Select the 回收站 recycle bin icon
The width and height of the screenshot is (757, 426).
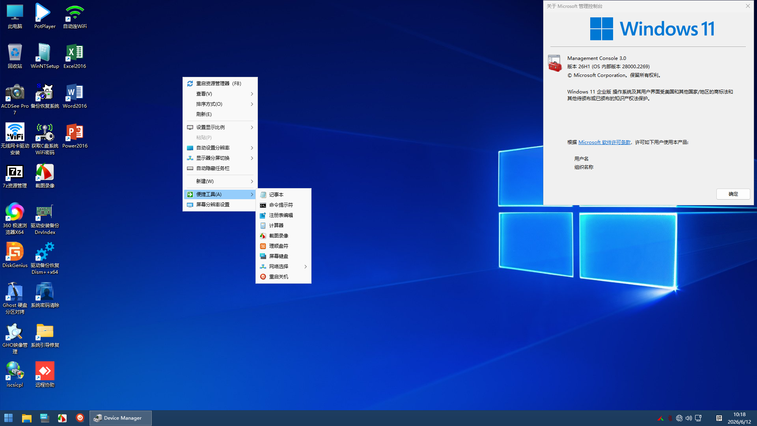(15, 56)
